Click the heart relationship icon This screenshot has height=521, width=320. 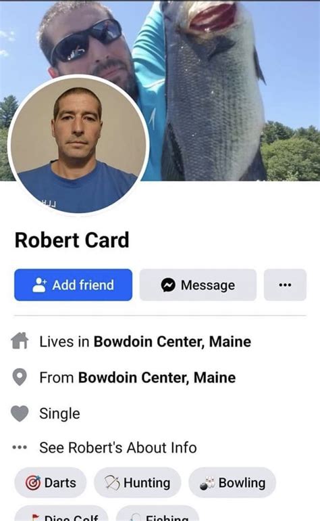20,413
